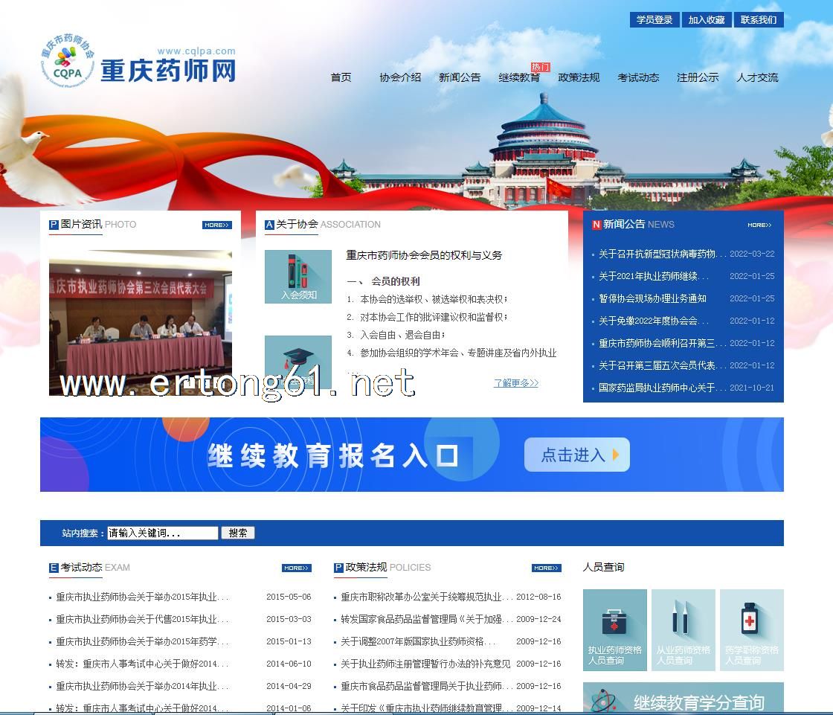833x715 pixels.
Task: Go to 首页 in navigation bar
Action: (341, 77)
